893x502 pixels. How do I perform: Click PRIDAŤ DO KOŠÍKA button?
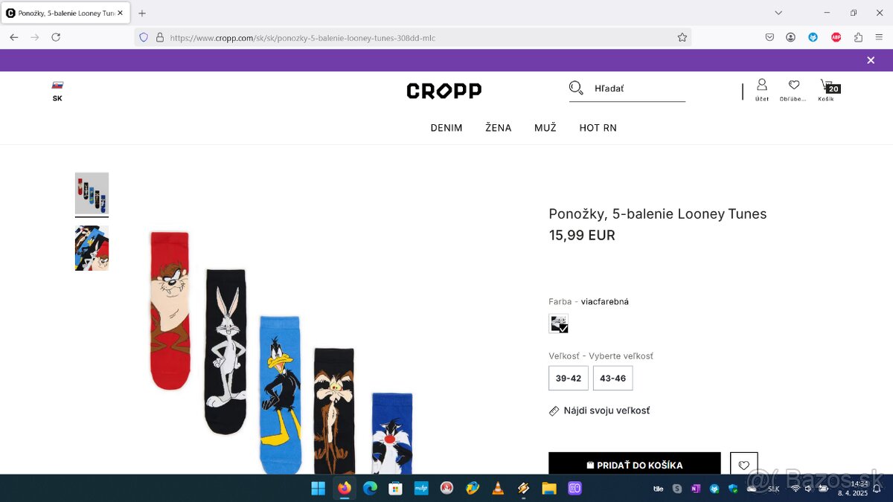[x=635, y=463]
